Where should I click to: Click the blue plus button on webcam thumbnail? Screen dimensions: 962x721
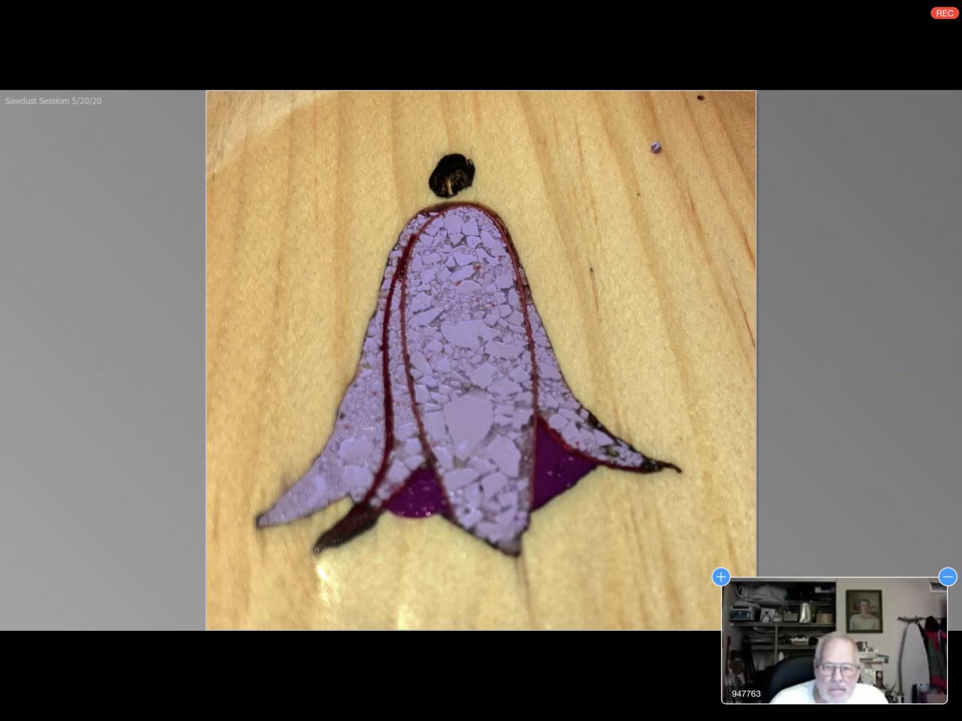tap(721, 577)
